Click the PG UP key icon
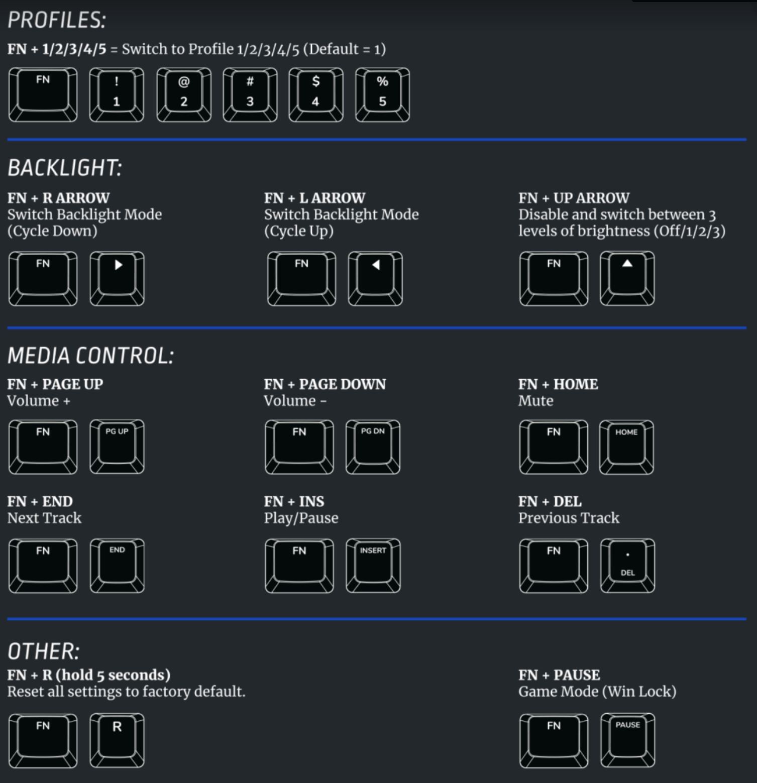757x783 pixels. tap(117, 447)
